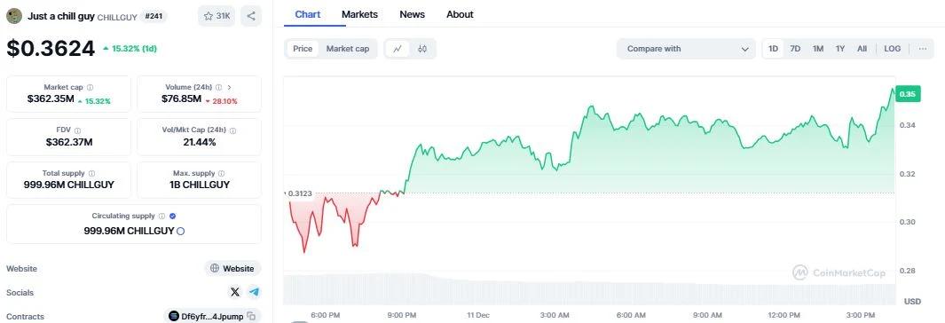Screen dimensions: 945x323
Task: Toggle chart to Market cap view
Action: (x=348, y=49)
